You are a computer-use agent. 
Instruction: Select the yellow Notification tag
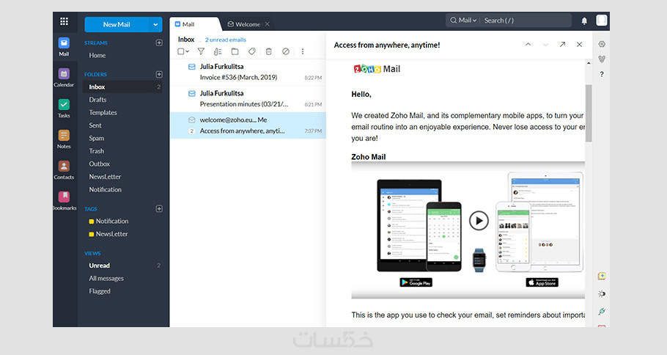coord(108,222)
